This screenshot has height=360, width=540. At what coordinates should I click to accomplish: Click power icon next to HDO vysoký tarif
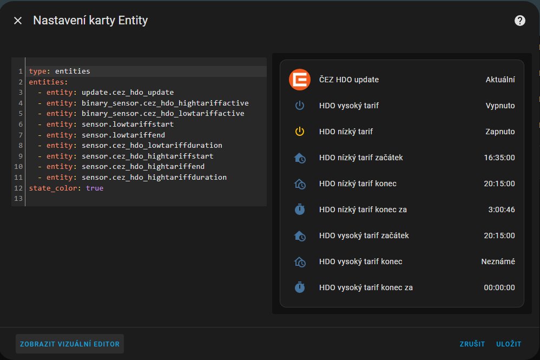(300, 106)
